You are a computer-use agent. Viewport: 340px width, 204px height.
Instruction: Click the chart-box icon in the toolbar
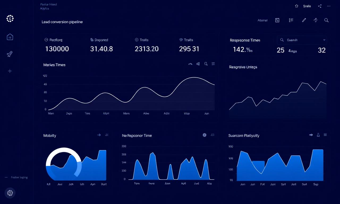click(277, 20)
